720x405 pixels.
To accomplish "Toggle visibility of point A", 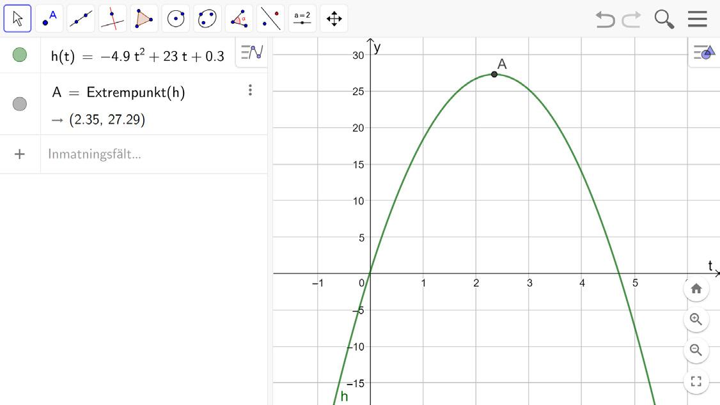I will [x=20, y=103].
